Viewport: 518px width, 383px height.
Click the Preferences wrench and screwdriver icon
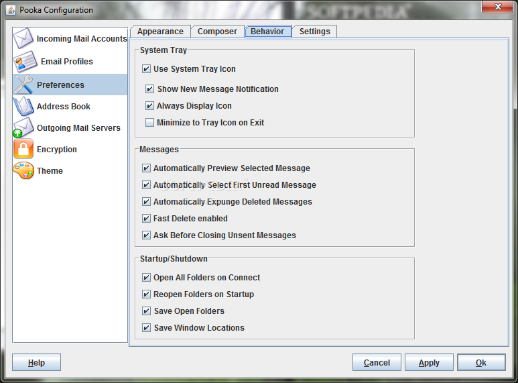coord(23,85)
